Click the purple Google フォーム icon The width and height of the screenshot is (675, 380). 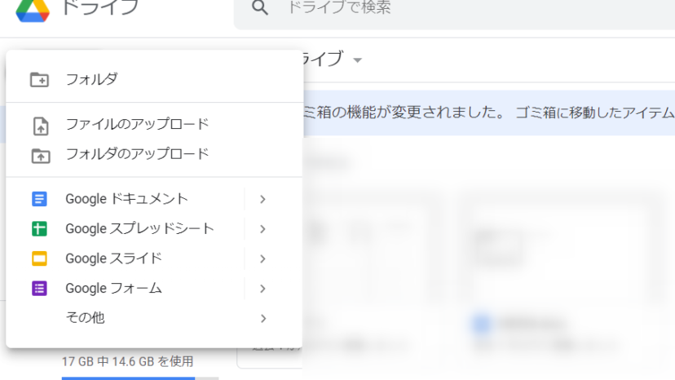click(39, 288)
